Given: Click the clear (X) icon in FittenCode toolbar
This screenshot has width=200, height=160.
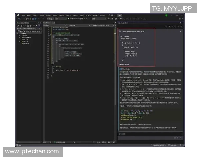Looking at the screenshot, I should 169,27.
